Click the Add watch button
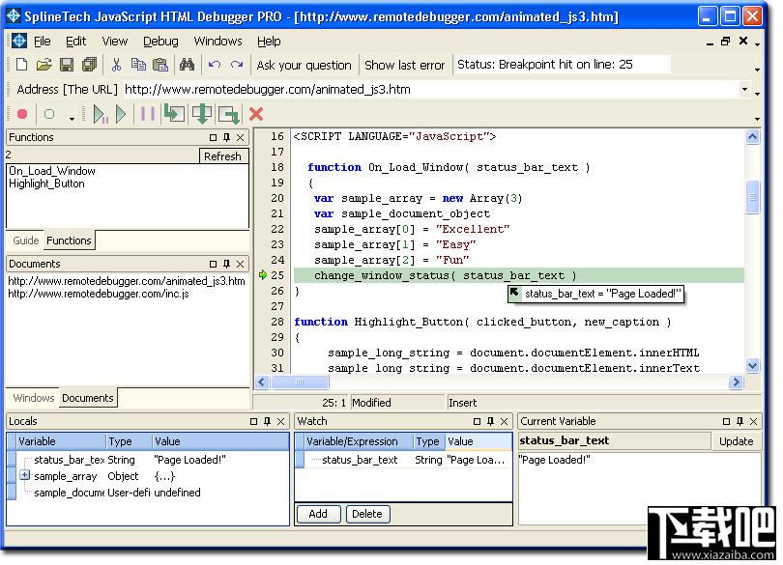The height and width of the screenshot is (565, 783). [318, 514]
